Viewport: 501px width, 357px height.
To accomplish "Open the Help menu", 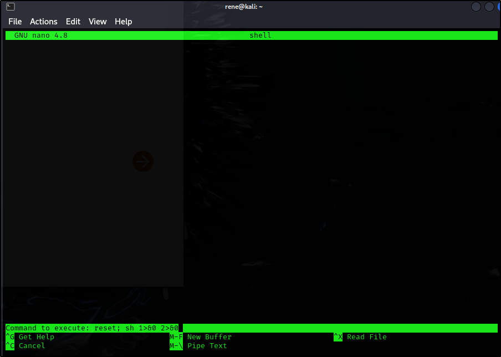I will click(x=123, y=22).
